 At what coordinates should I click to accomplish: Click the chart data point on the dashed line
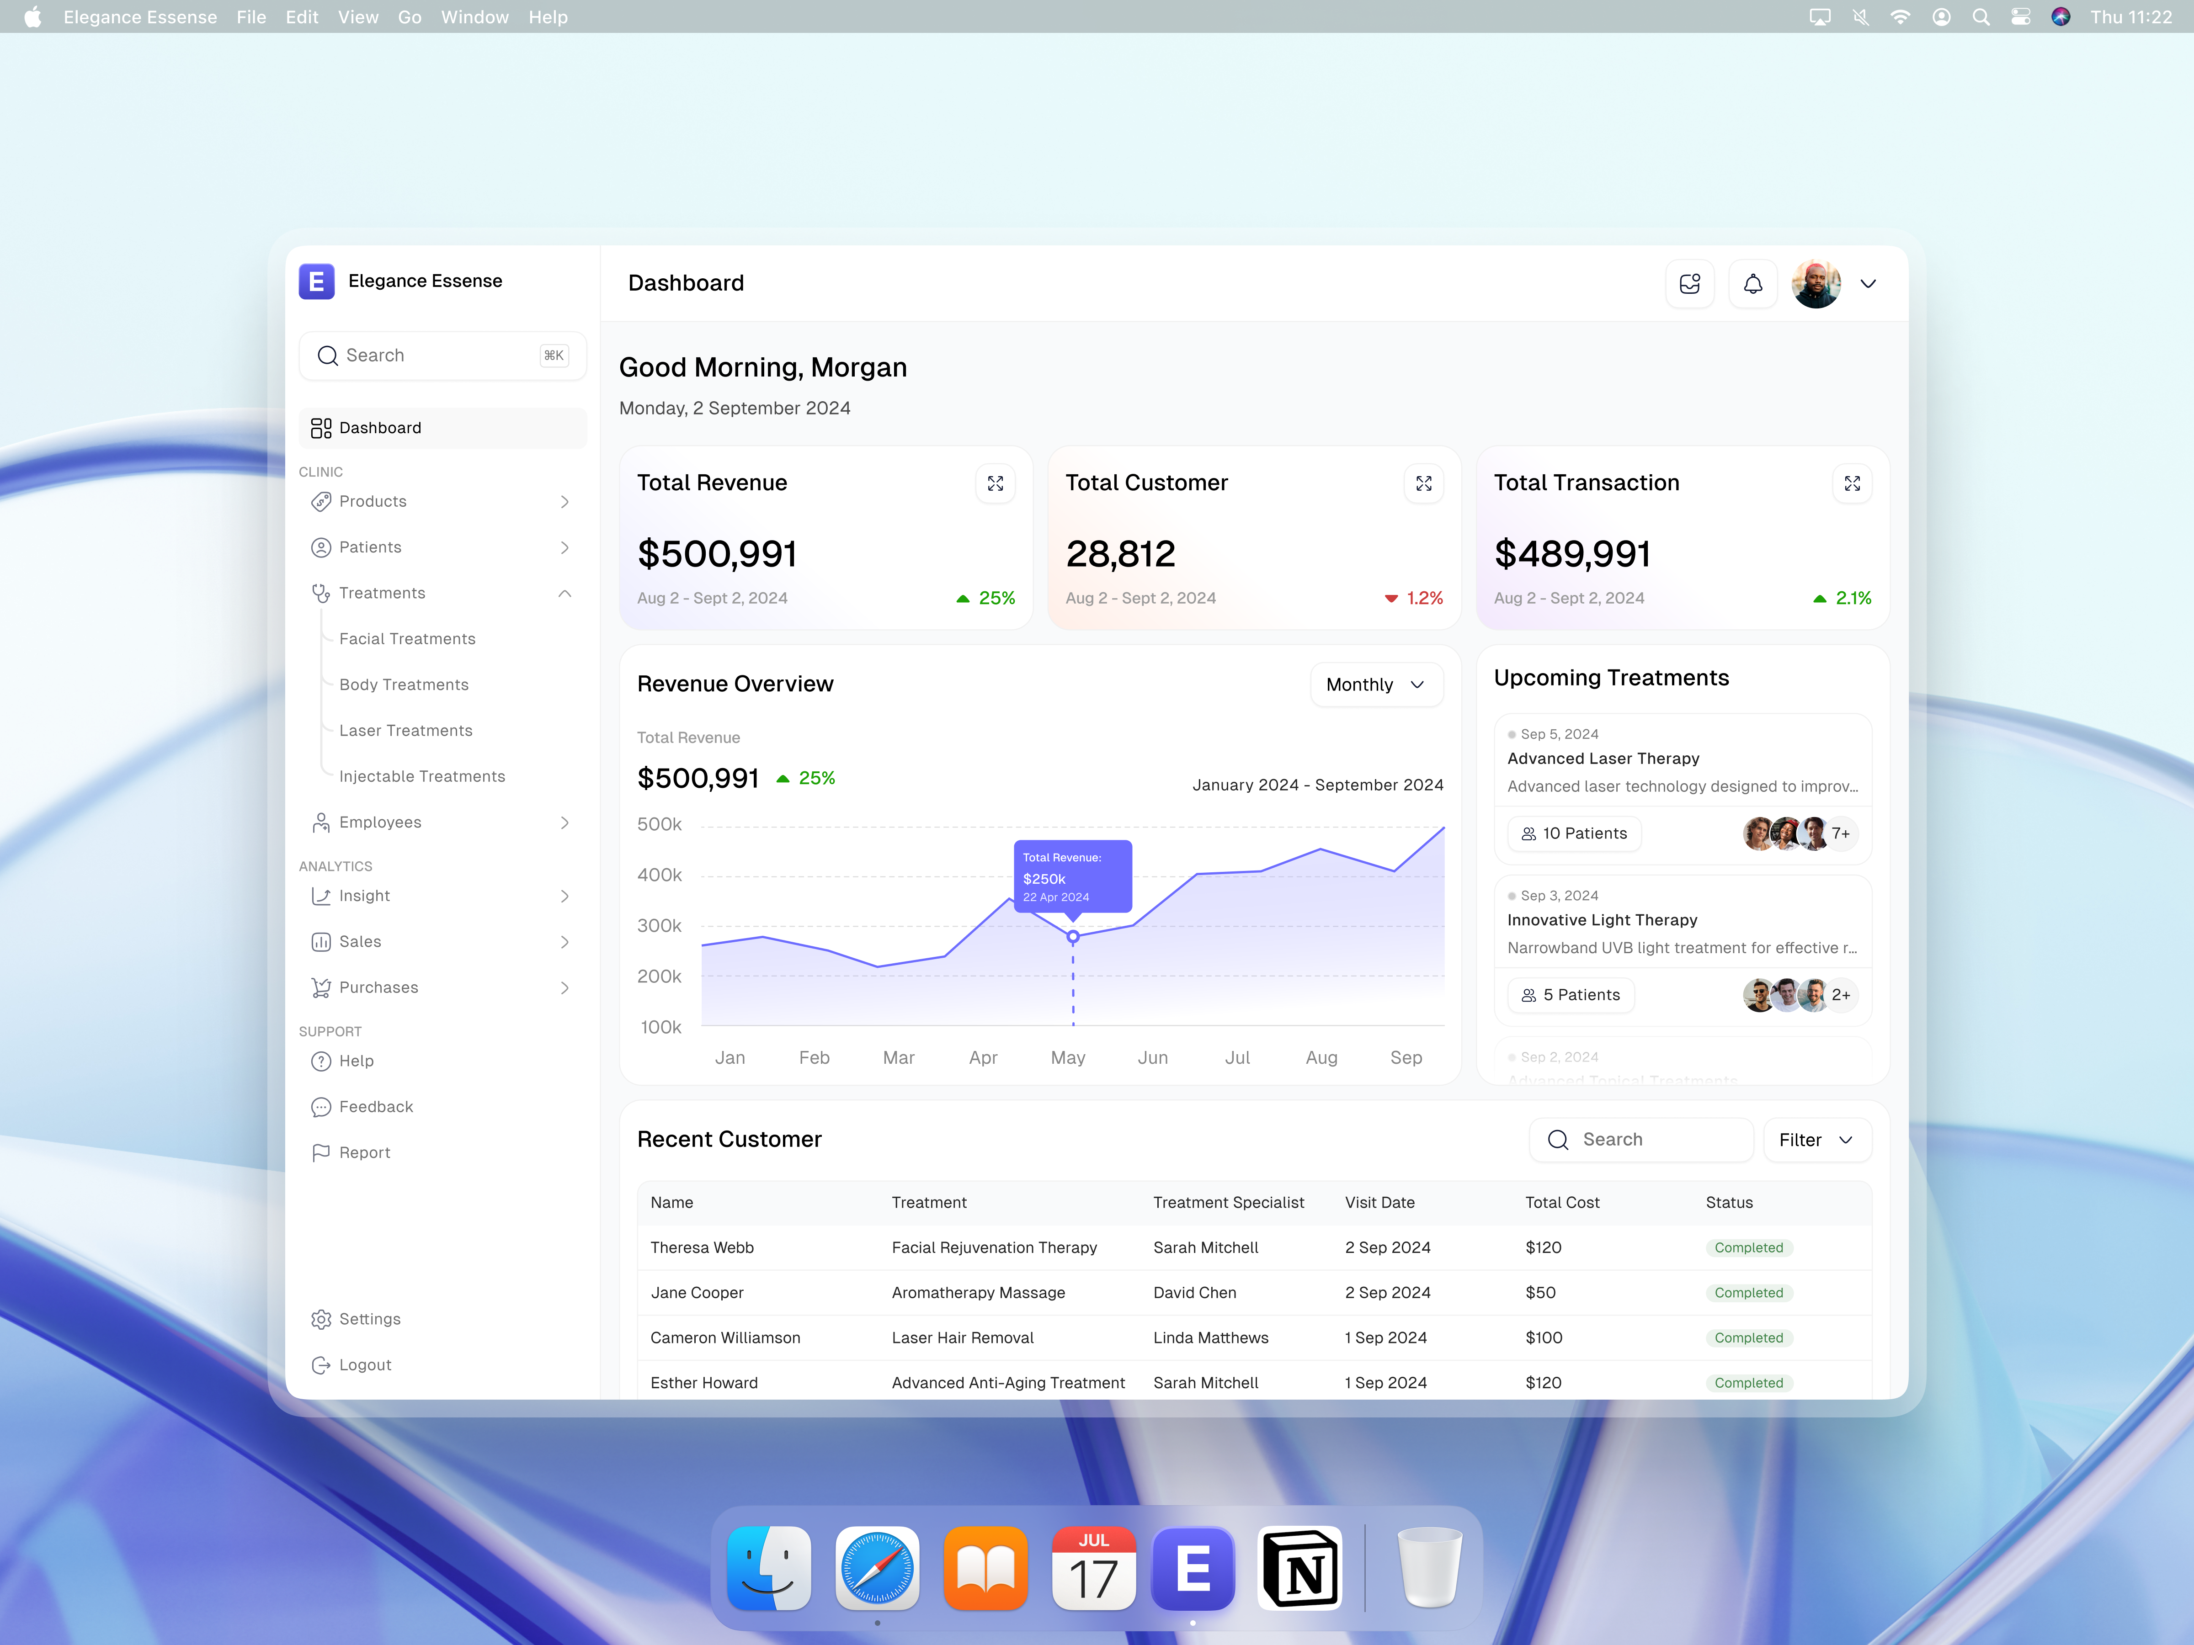tap(1073, 936)
